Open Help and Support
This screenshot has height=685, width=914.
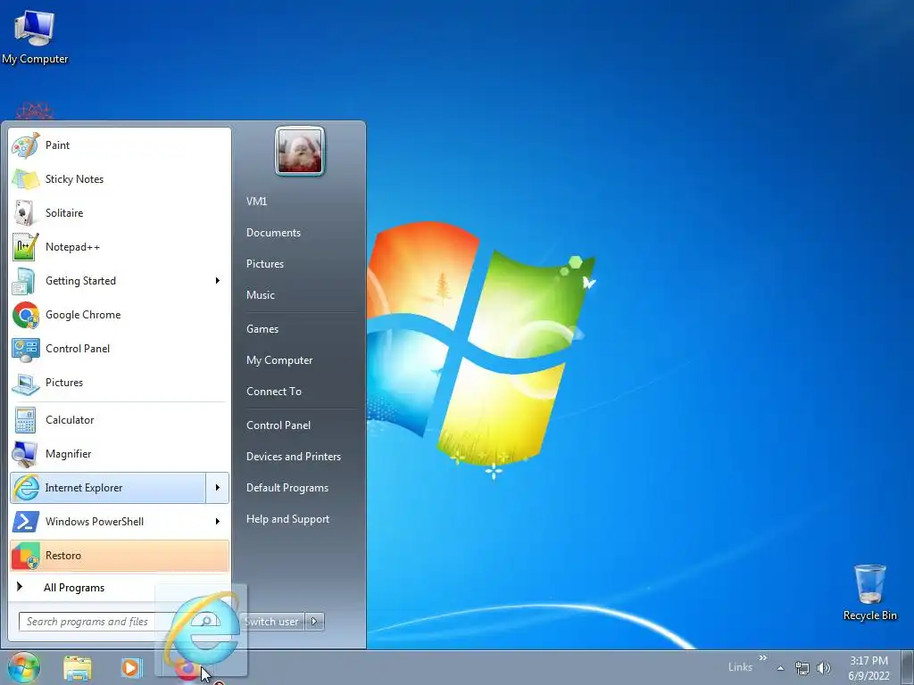pos(288,519)
